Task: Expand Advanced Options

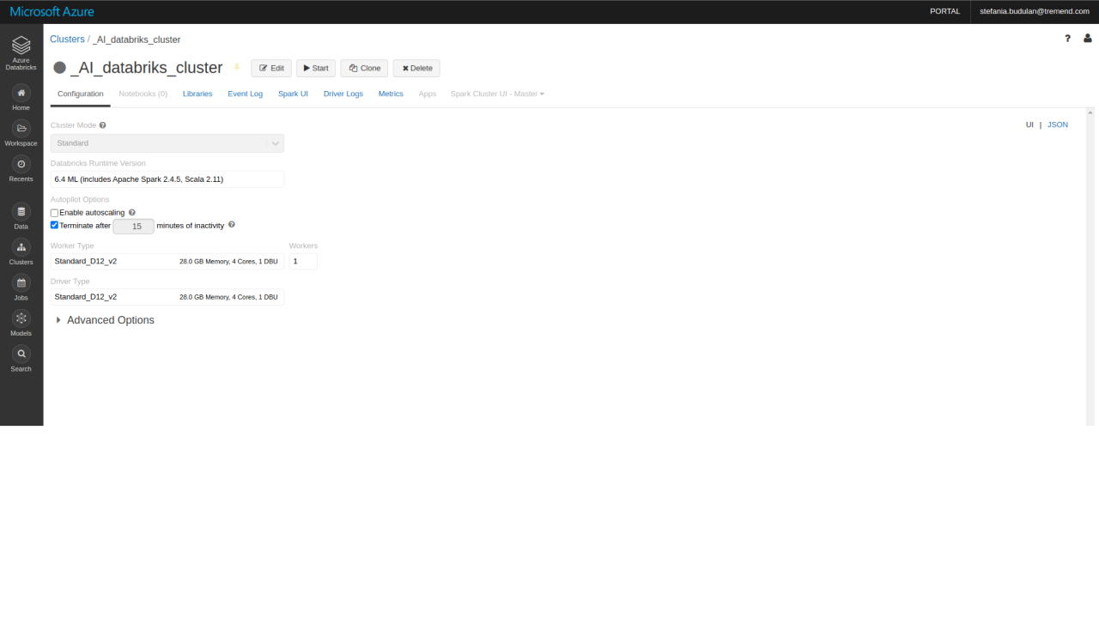Action: click(x=105, y=320)
